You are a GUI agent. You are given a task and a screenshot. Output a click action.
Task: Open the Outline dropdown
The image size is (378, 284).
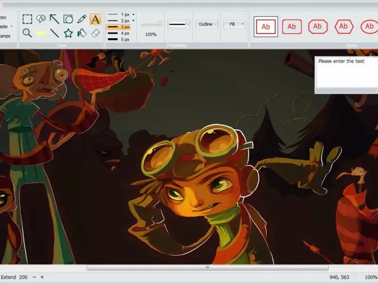(206, 24)
